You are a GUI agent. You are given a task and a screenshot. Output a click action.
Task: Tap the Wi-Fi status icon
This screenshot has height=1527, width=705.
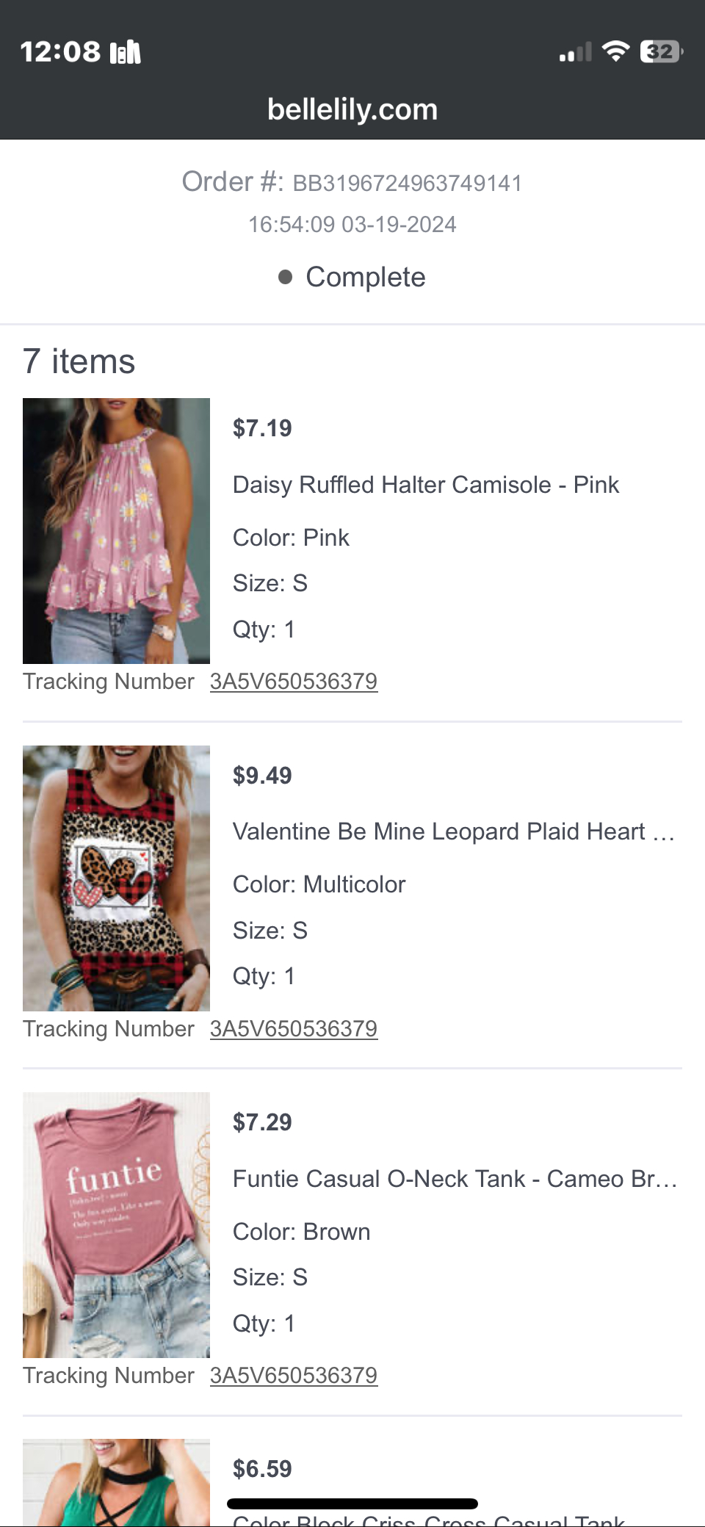615,51
